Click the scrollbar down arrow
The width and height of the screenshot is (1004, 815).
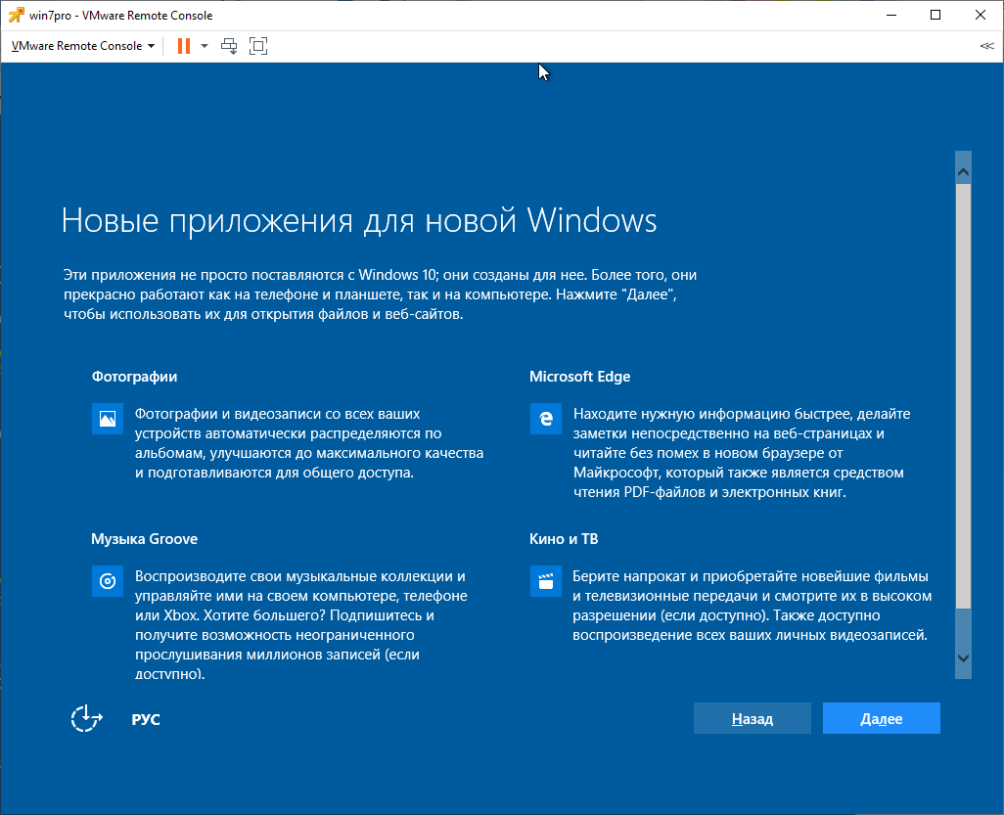point(963,658)
